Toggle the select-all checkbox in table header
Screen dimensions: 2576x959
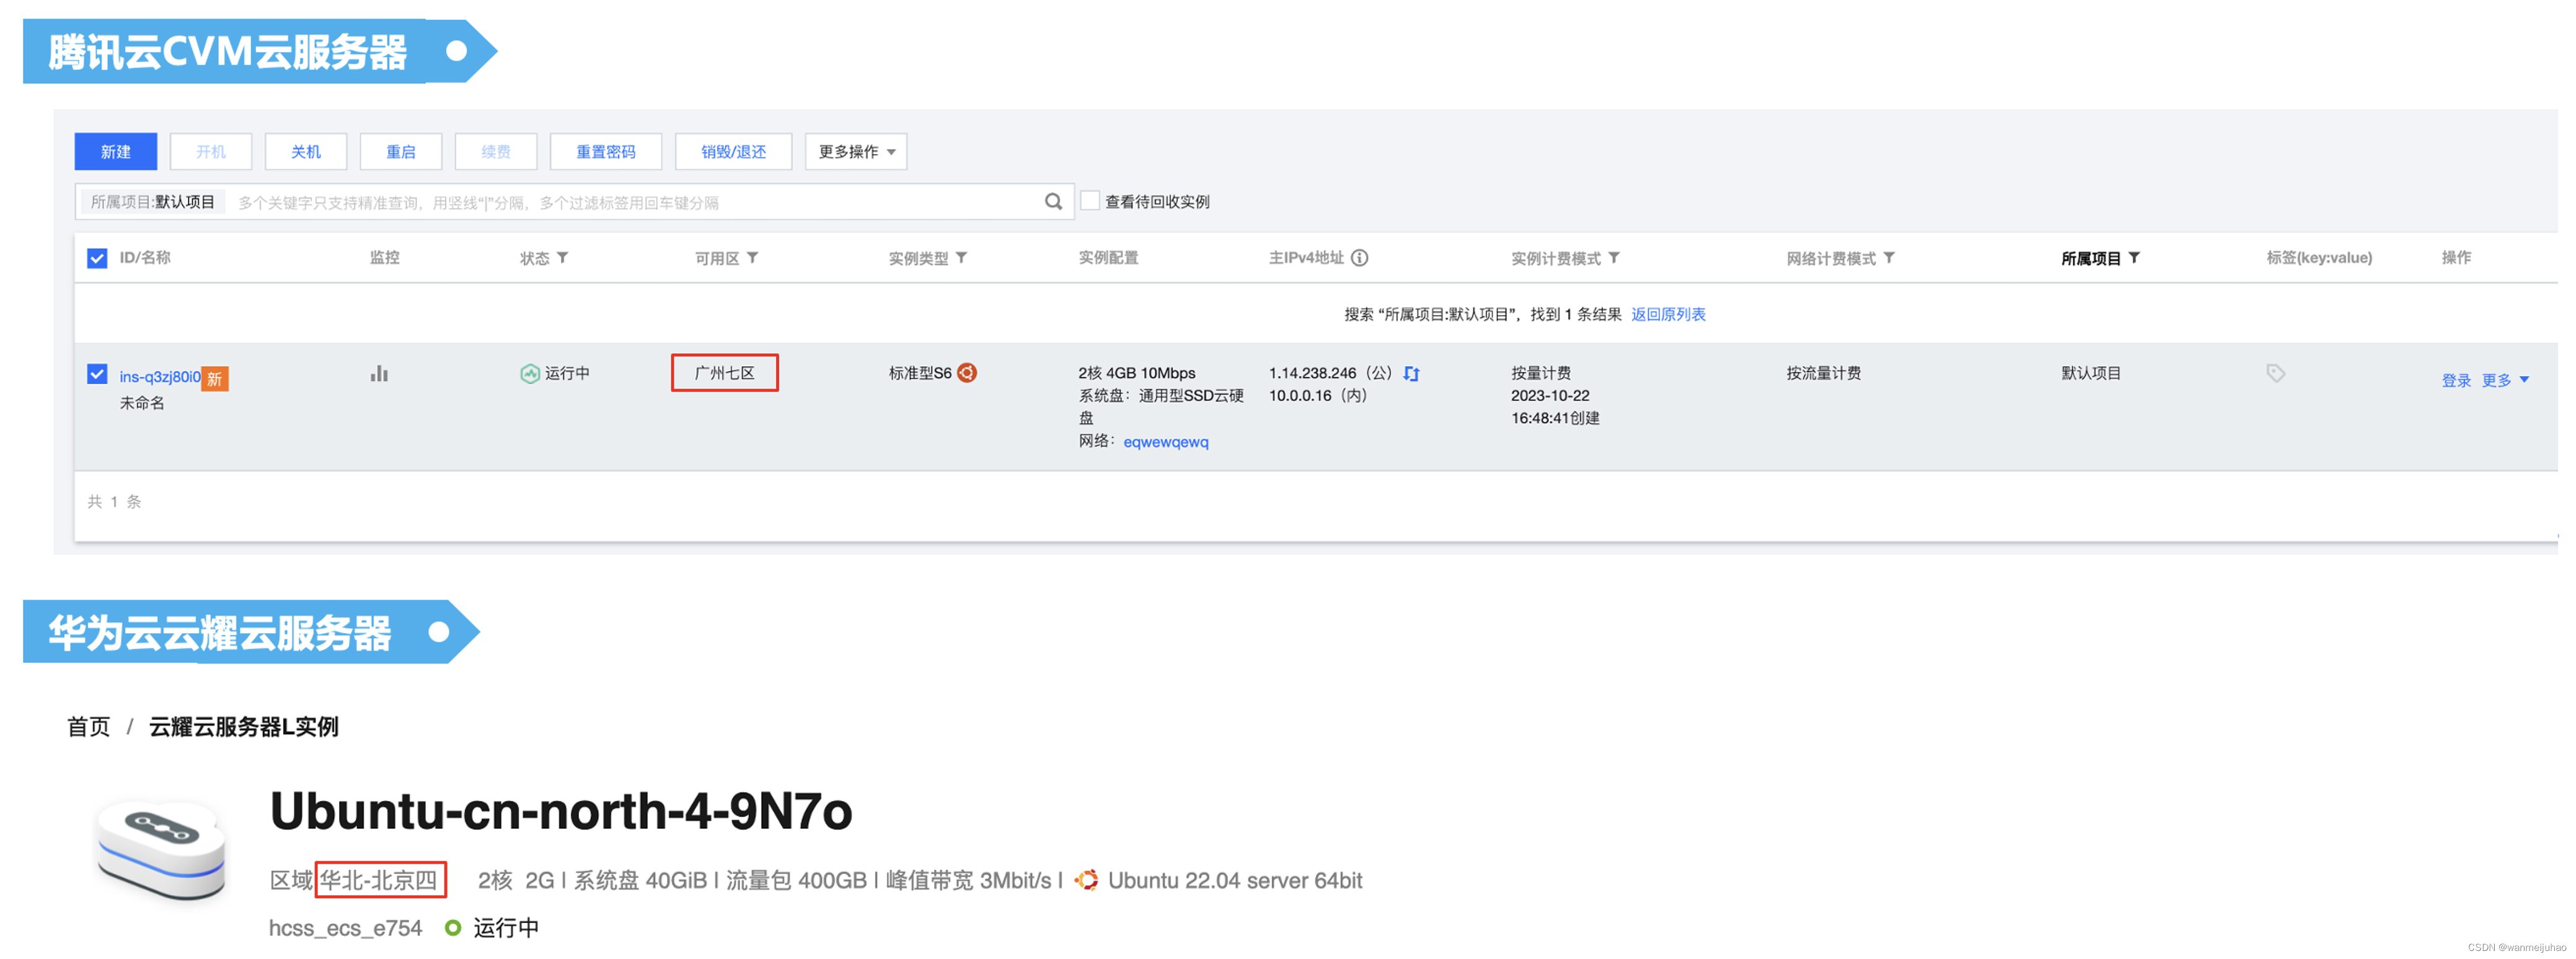[x=97, y=259]
